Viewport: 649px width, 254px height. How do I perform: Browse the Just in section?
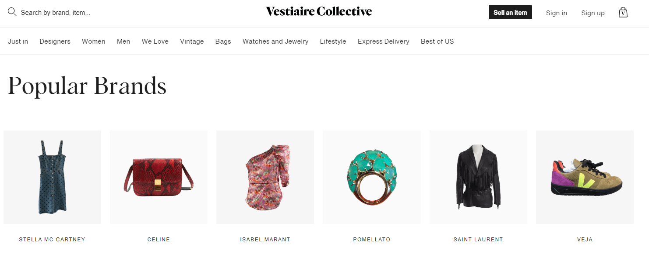18,41
